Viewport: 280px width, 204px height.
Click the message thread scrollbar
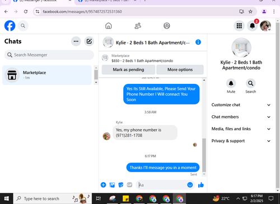coord(204,155)
